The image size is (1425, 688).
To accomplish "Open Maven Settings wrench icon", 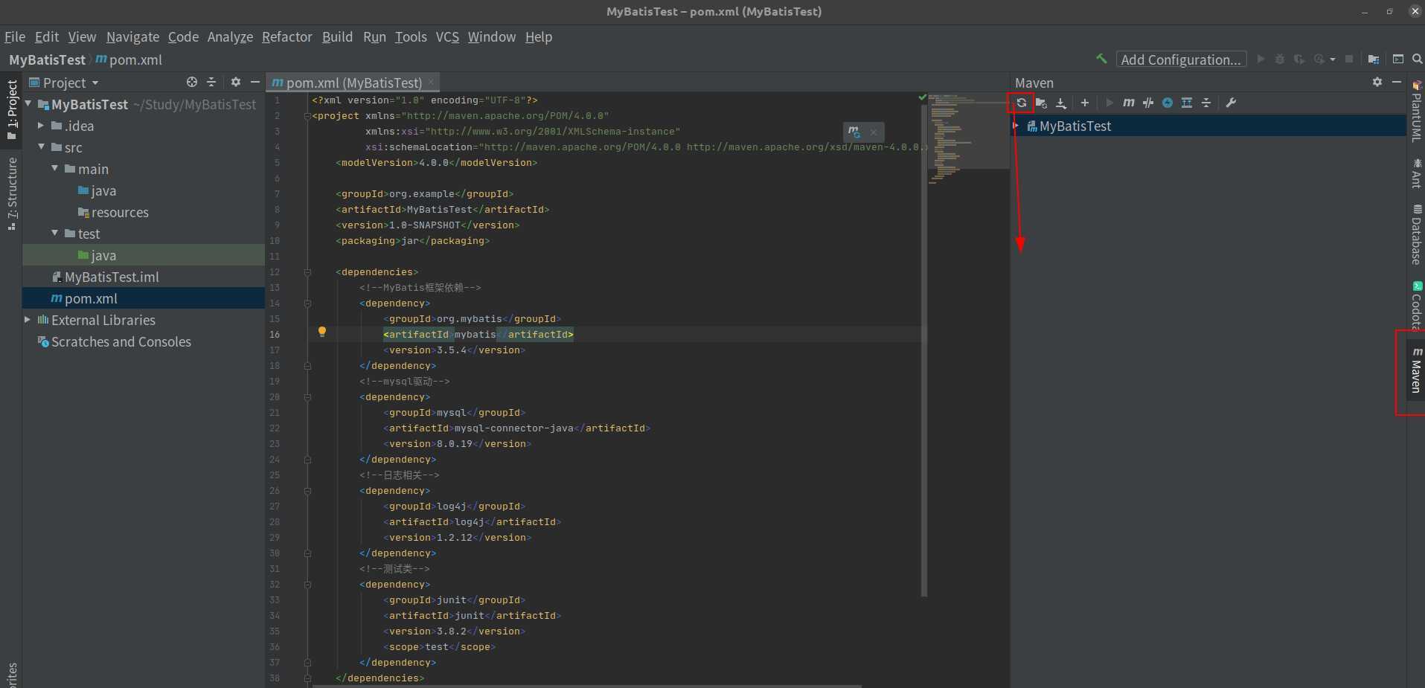I will (x=1231, y=103).
